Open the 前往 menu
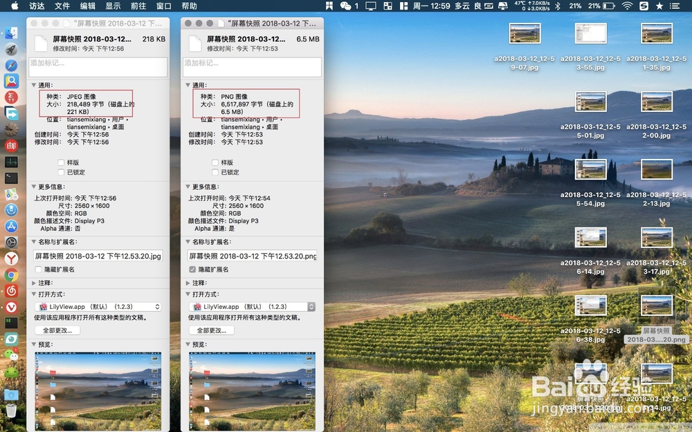The width and height of the screenshot is (692, 432). [x=138, y=6]
